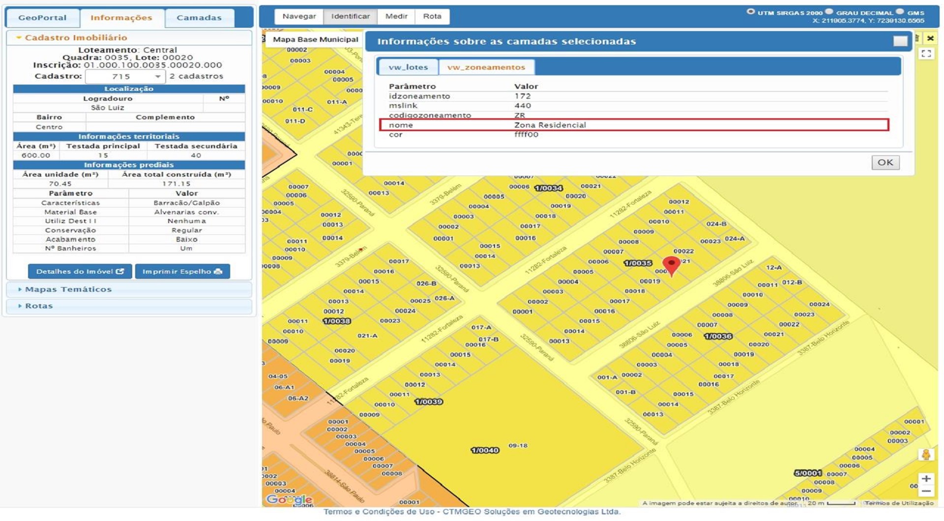Open Detalhes do Imóvel
This screenshot has height=521, width=944.
click(x=80, y=271)
